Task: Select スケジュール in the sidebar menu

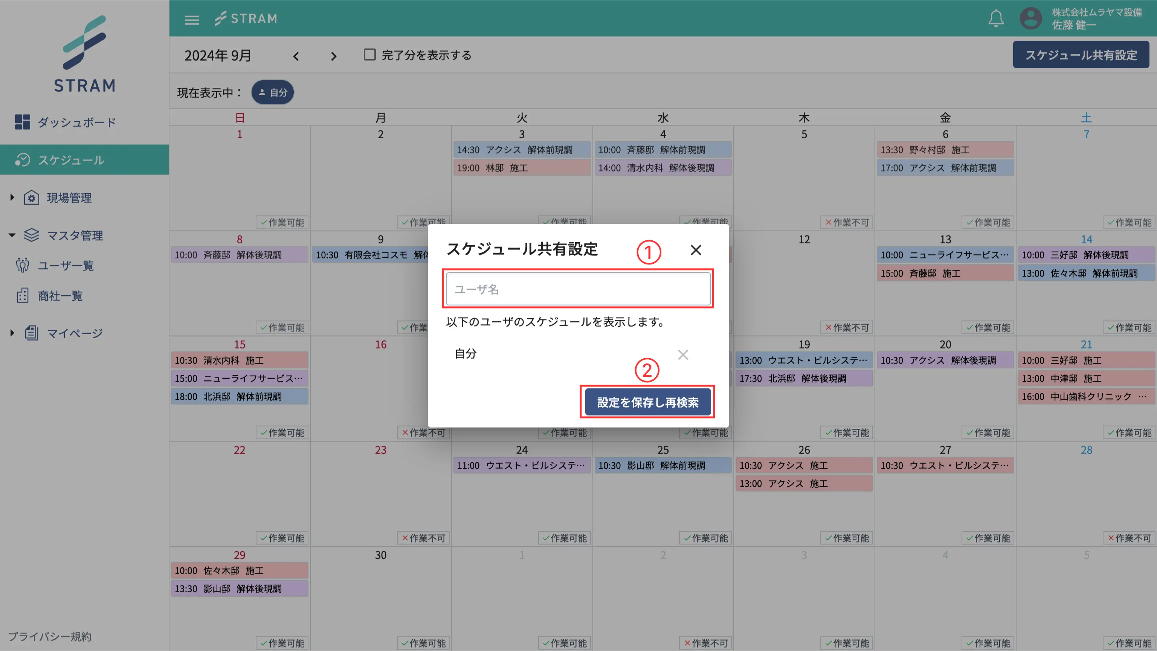Action: tap(71, 160)
